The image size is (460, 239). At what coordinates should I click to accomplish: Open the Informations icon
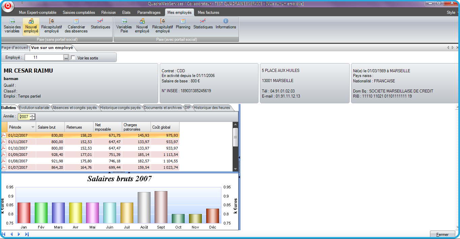(x=226, y=24)
